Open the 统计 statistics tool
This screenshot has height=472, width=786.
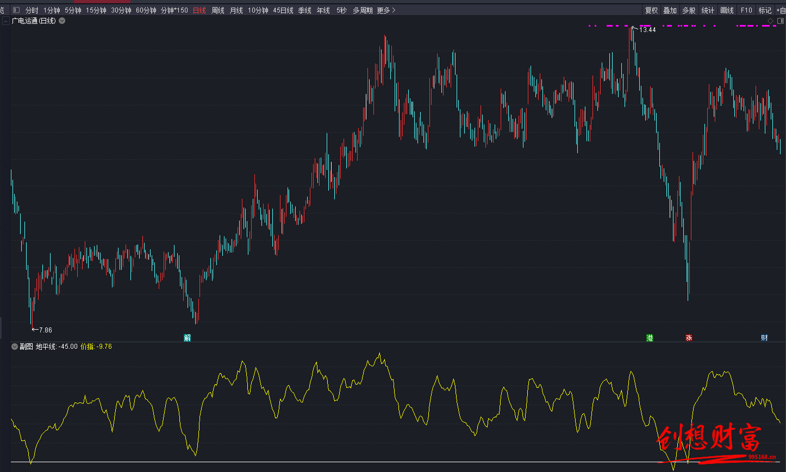tap(708, 10)
